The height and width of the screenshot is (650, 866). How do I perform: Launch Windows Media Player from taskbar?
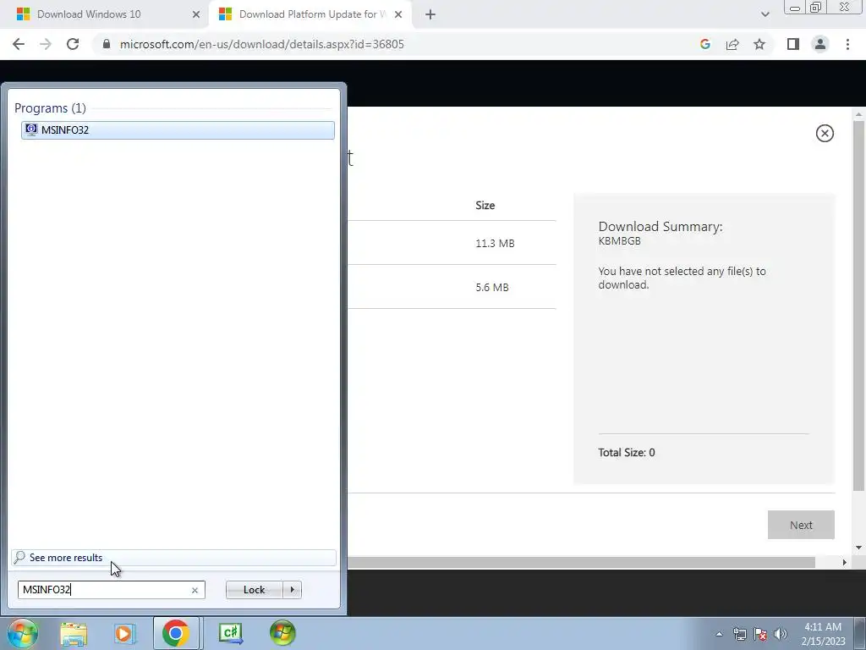pyautogui.click(x=125, y=633)
